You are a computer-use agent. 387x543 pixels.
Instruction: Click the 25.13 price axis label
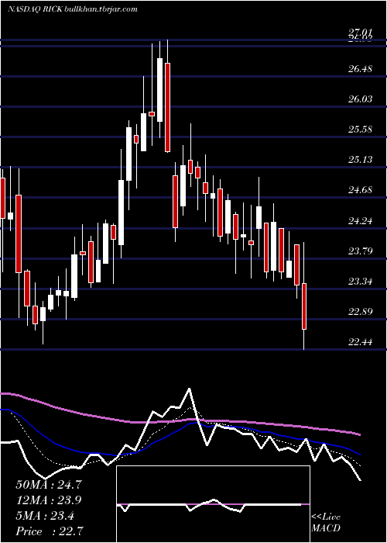[360, 160]
